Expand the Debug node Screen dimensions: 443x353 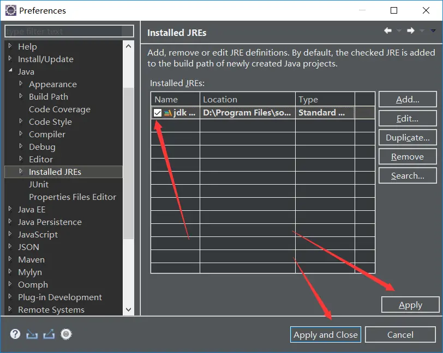coord(21,146)
